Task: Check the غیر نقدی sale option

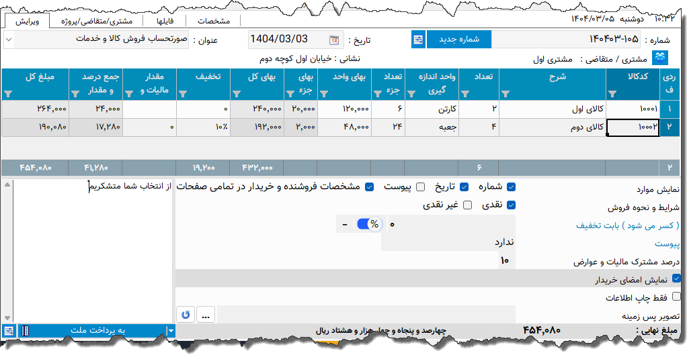Action: tap(467, 205)
